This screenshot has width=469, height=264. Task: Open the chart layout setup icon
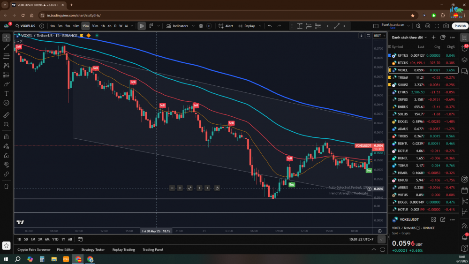(376, 26)
